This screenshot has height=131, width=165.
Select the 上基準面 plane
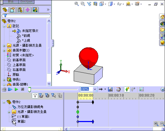pos(19,65)
